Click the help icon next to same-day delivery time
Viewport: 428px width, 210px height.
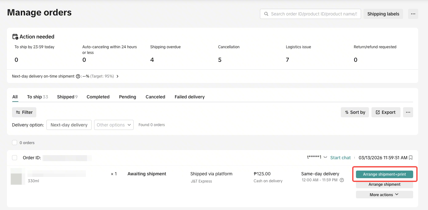(342, 180)
